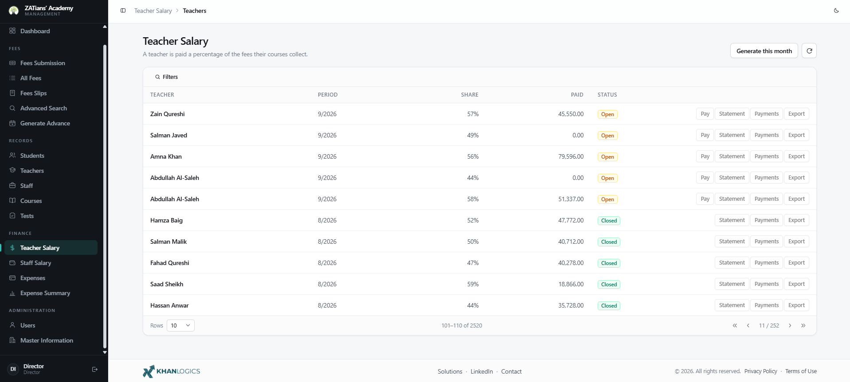Open Staff Salary page

[x=51, y=263]
